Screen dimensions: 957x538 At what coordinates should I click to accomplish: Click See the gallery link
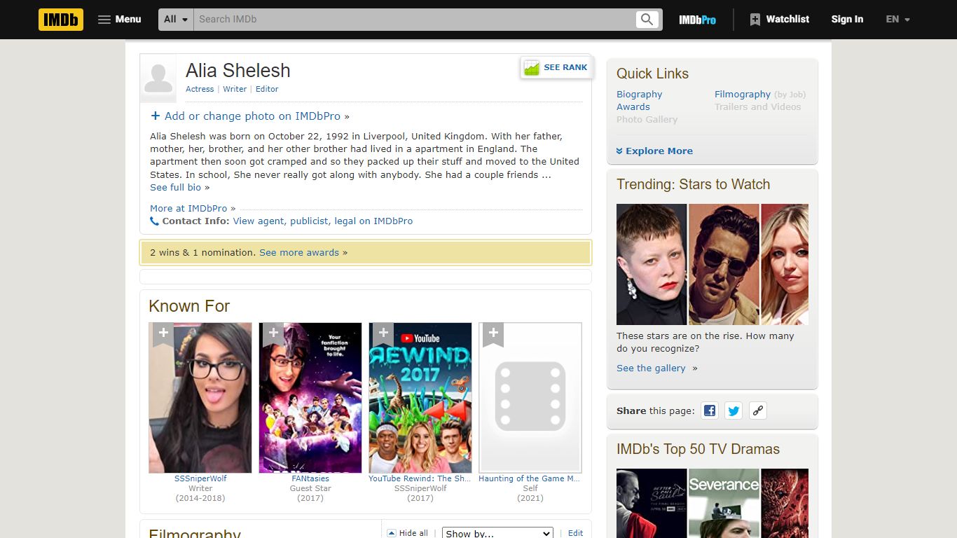(x=651, y=368)
